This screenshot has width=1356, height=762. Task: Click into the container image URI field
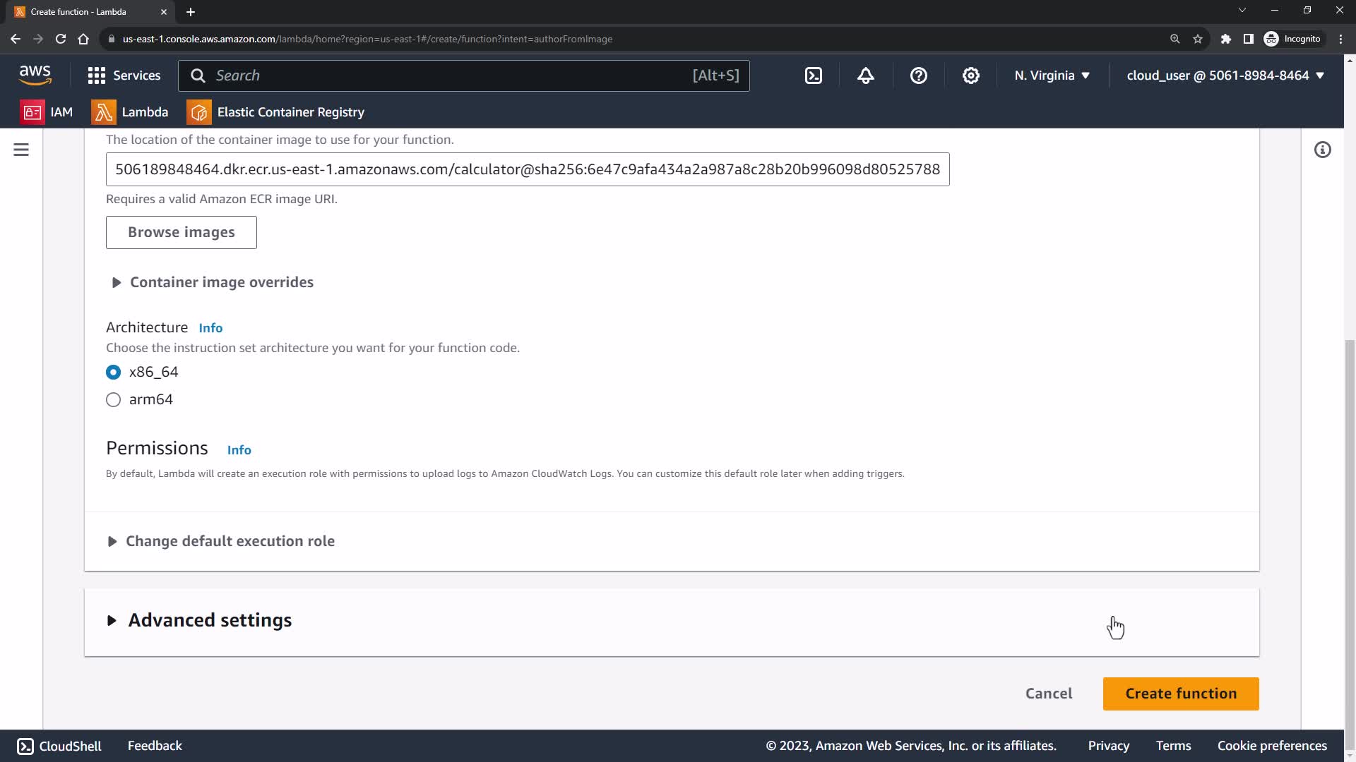[527, 169]
